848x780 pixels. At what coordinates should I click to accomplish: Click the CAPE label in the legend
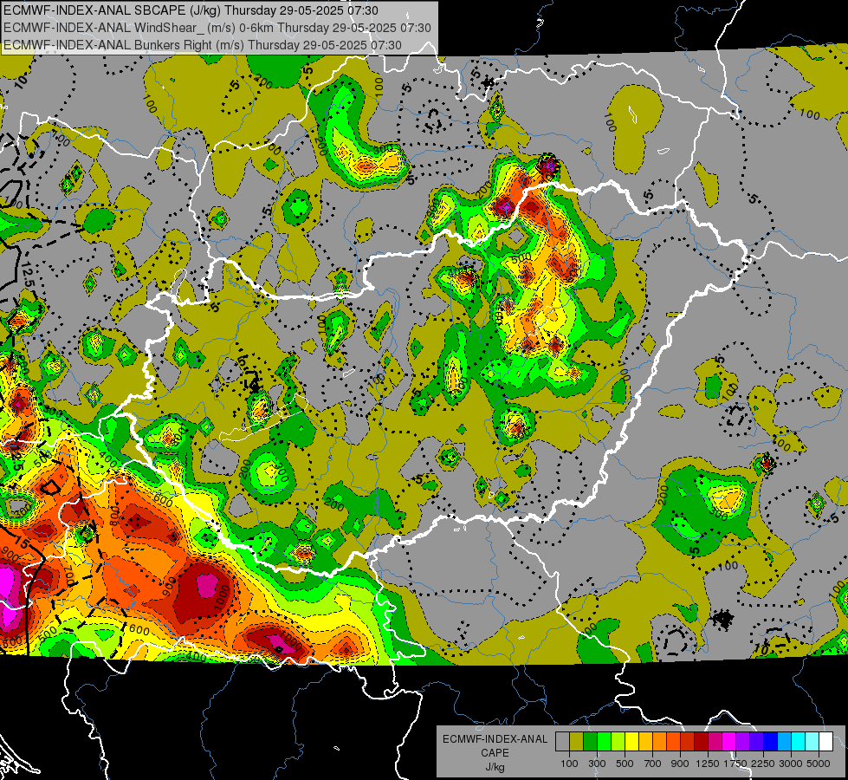(x=495, y=753)
